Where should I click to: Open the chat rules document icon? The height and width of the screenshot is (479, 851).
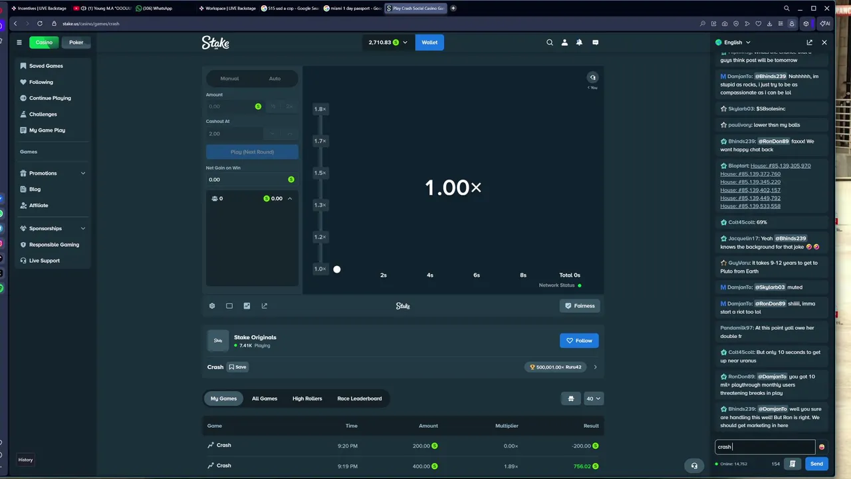click(x=792, y=464)
